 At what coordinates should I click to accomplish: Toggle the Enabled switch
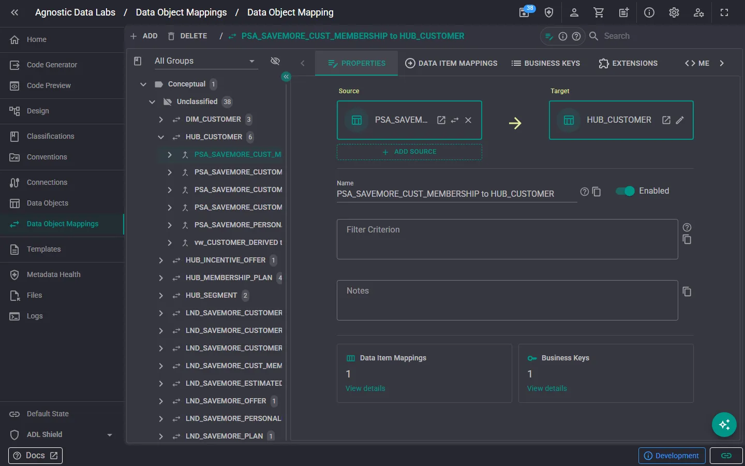pos(625,191)
